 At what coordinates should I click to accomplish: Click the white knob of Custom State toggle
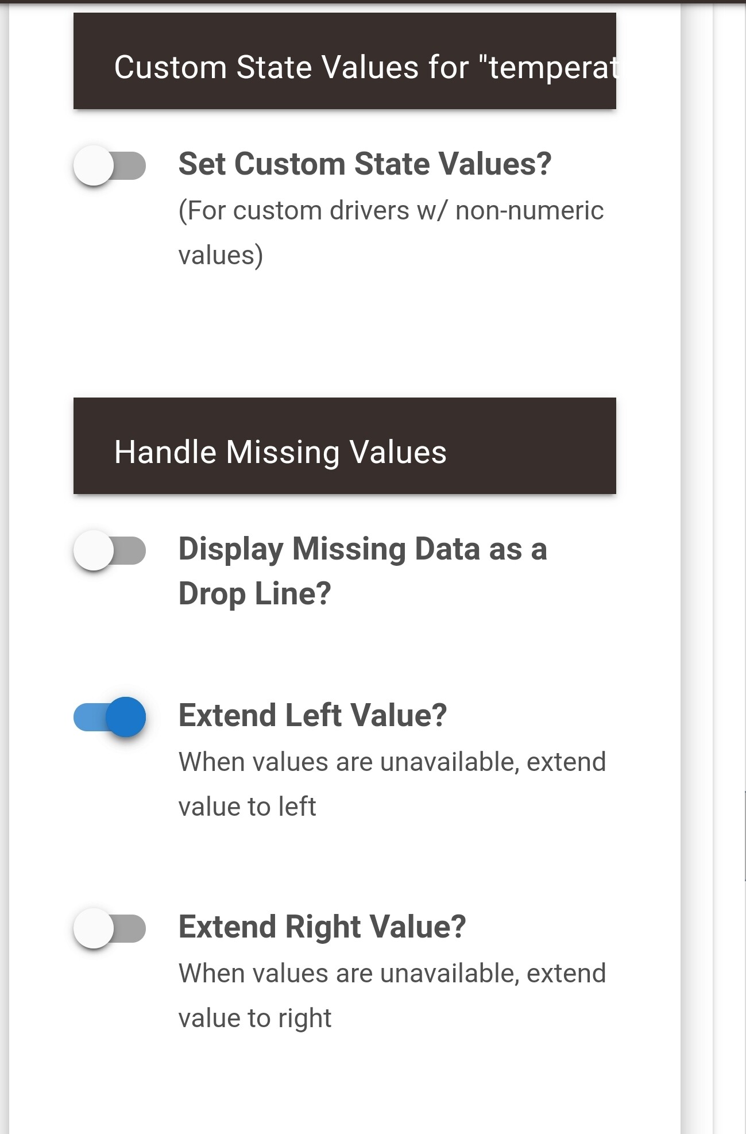(94, 166)
